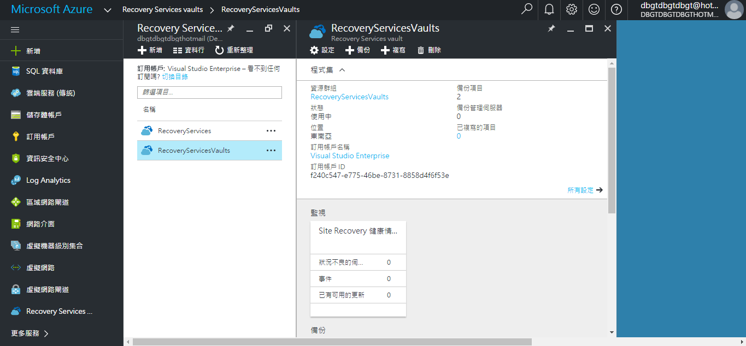Open the notifications bell icon
Viewport: 746px width, 346px height.
[549, 9]
